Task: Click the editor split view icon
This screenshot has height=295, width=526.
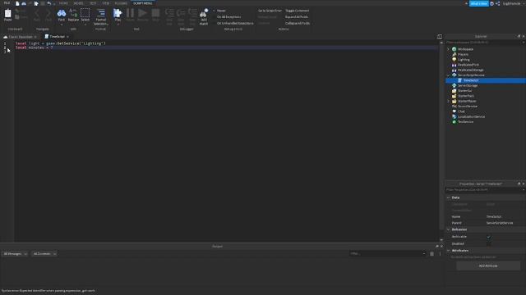Action: pos(440,36)
